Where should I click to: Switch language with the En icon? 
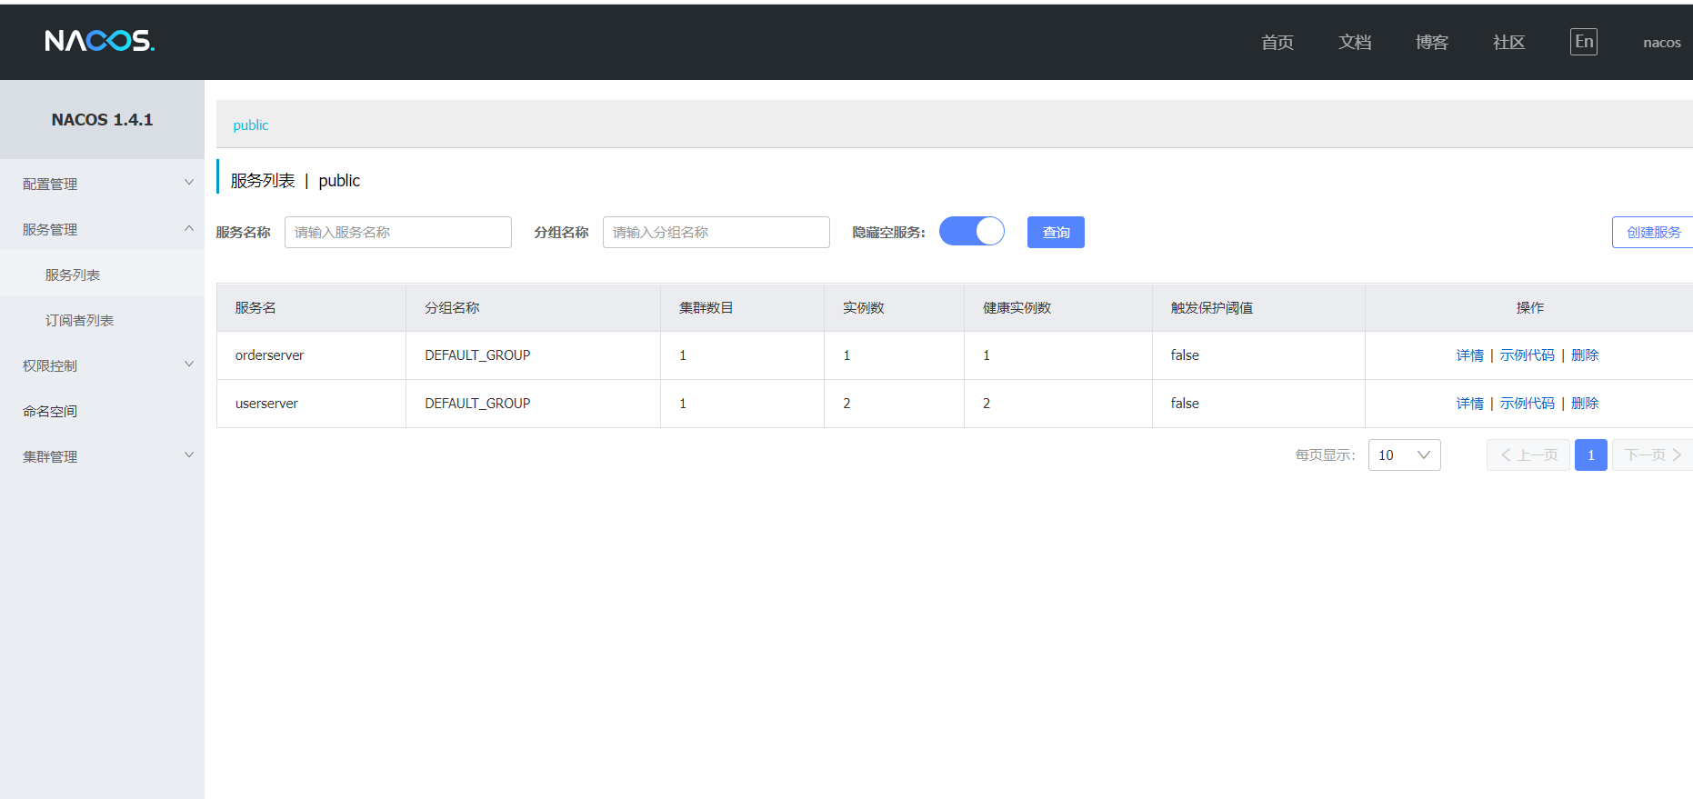pyautogui.click(x=1584, y=42)
